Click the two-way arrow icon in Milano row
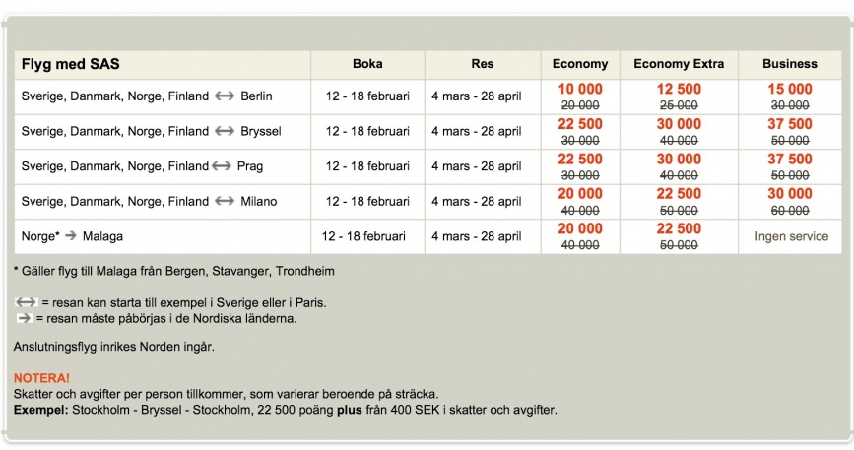 click(225, 202)
